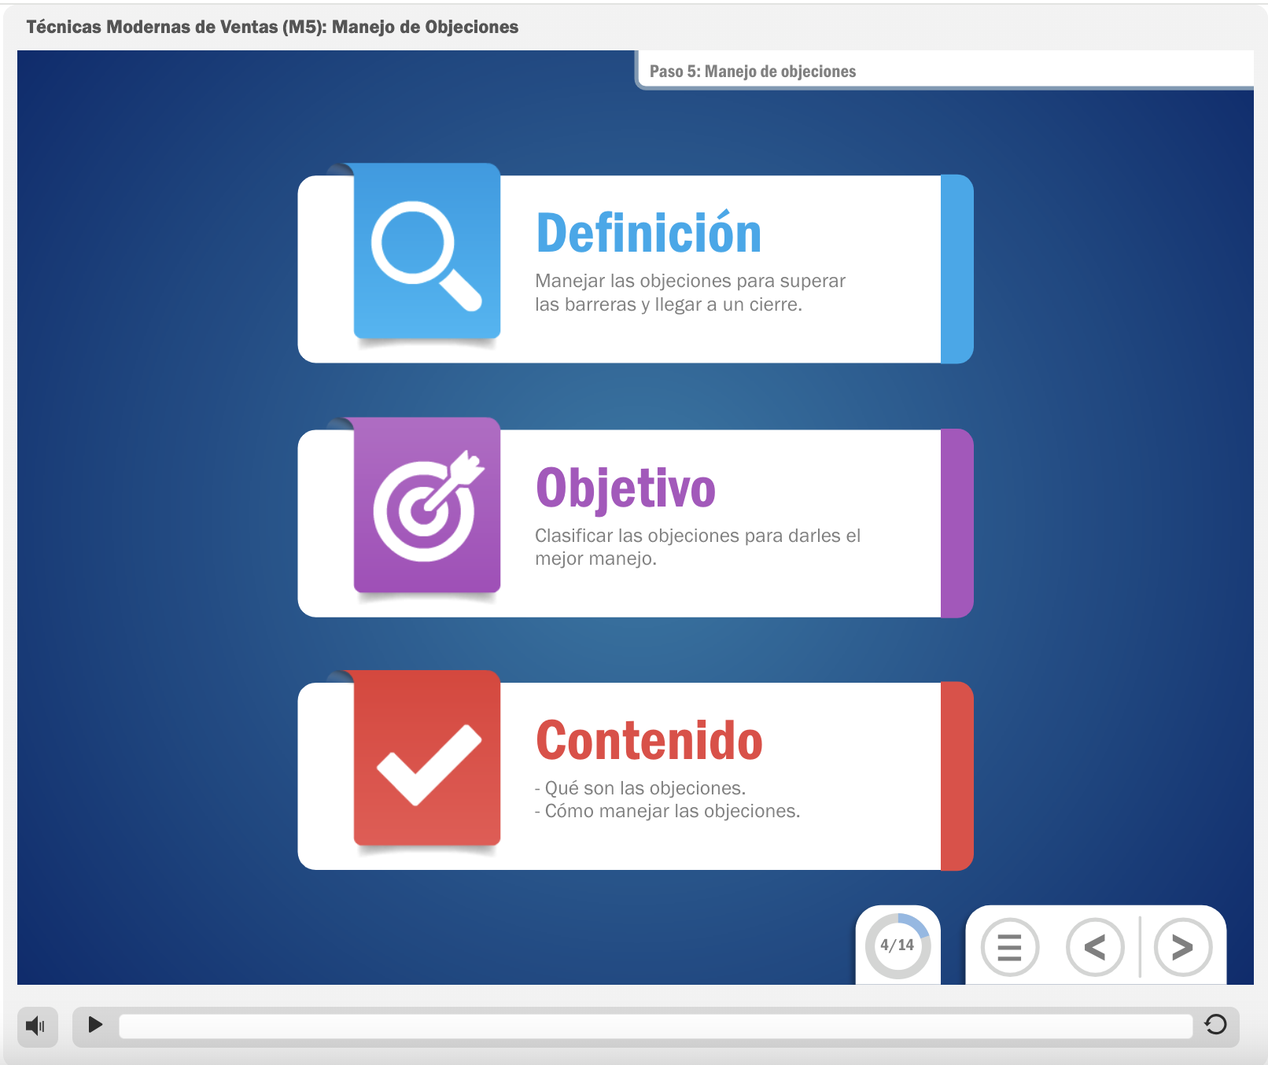1268x1065 pixels.
Task: Select the 'Paso 5: Manejo de objeciones' tab
Action: (753, 72)
